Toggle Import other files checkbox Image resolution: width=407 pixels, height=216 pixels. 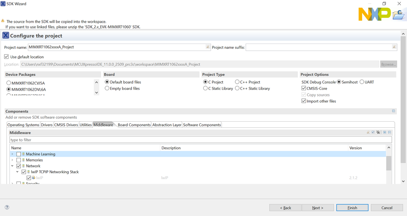tap(304, 101)
